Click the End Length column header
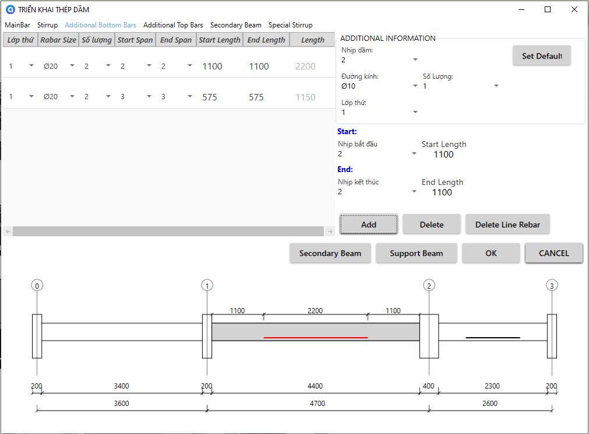Screen dimensions: 589x434 [266, 40]
